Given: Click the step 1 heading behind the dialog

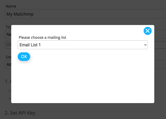Looking at the screenshot, I should pos(8,81).
